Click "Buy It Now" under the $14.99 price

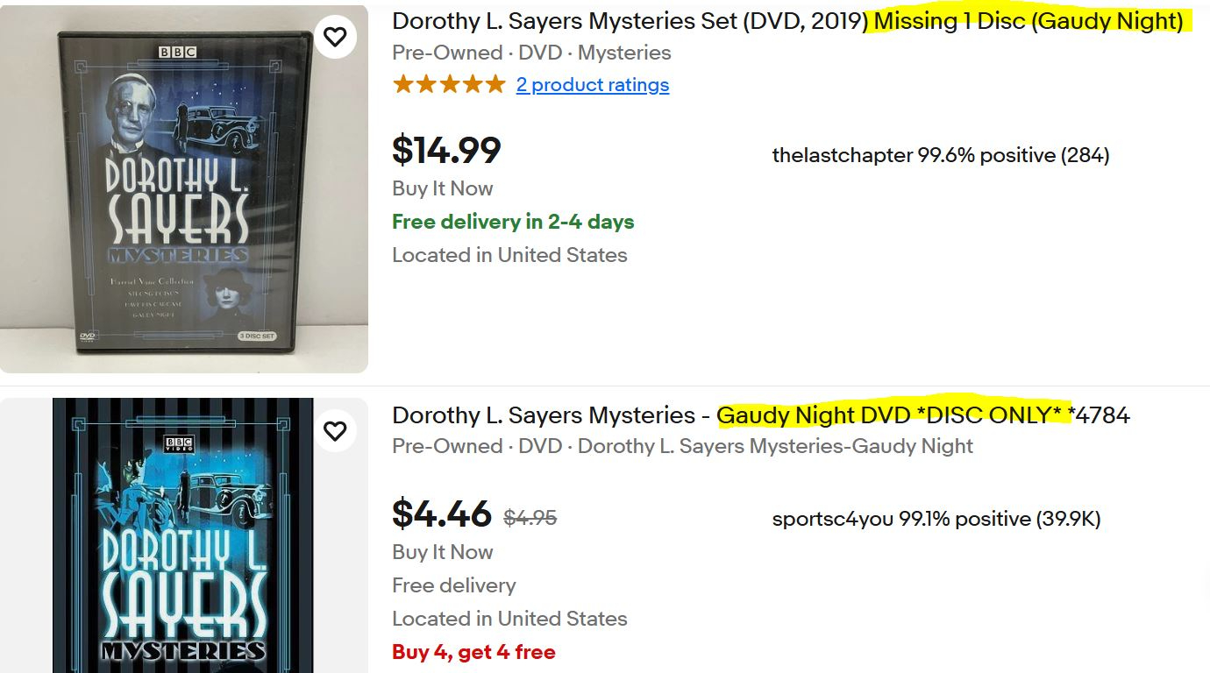(x=442, y=189)
